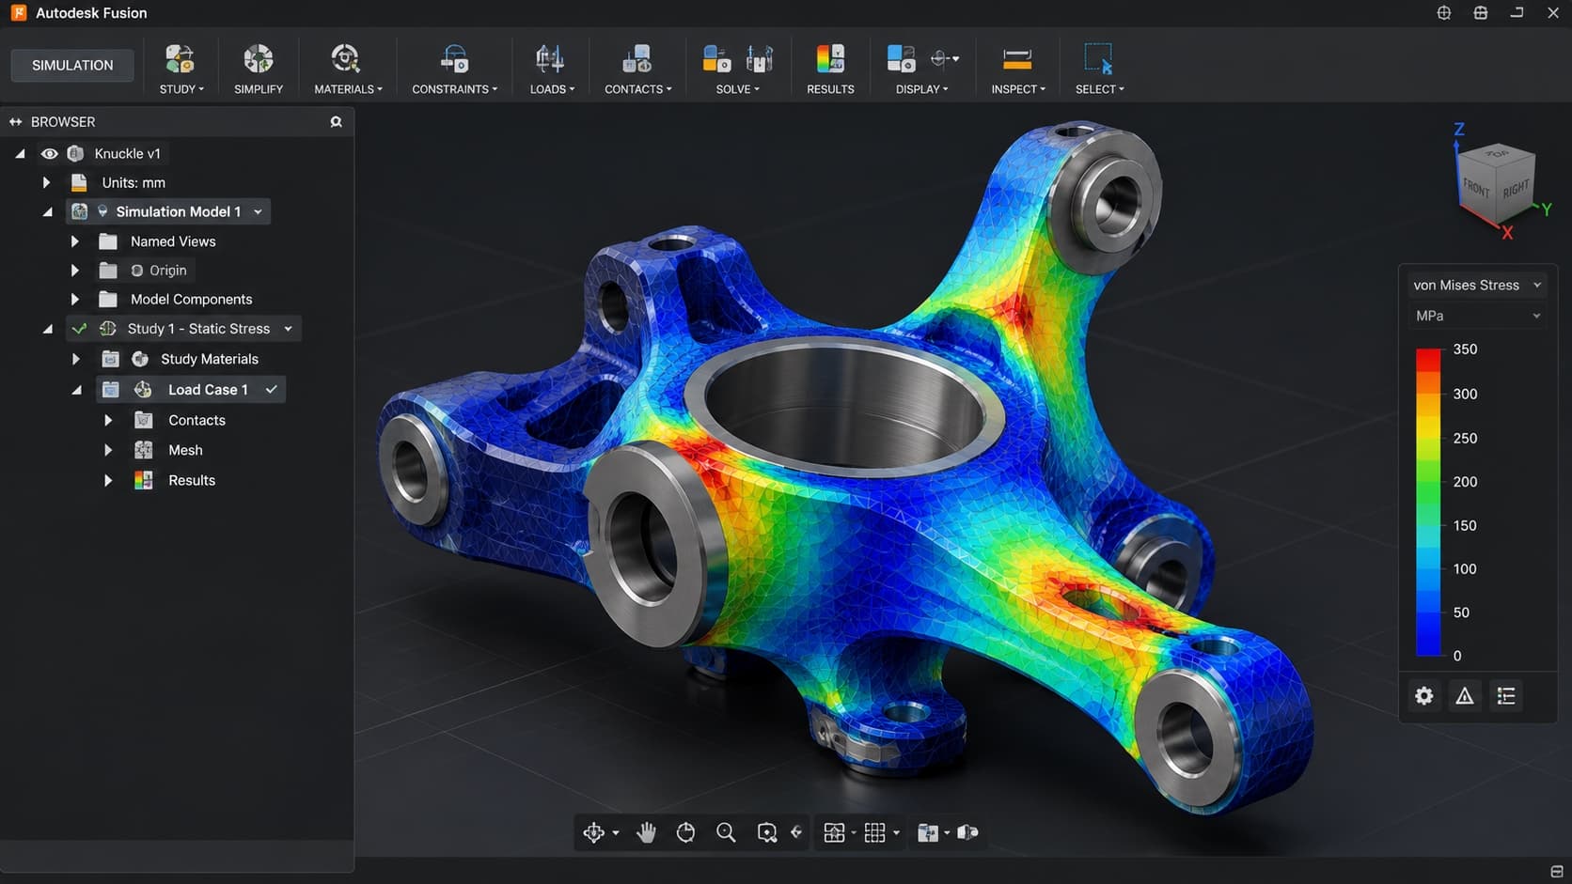Expand the Units: mm node

[46, 182]
